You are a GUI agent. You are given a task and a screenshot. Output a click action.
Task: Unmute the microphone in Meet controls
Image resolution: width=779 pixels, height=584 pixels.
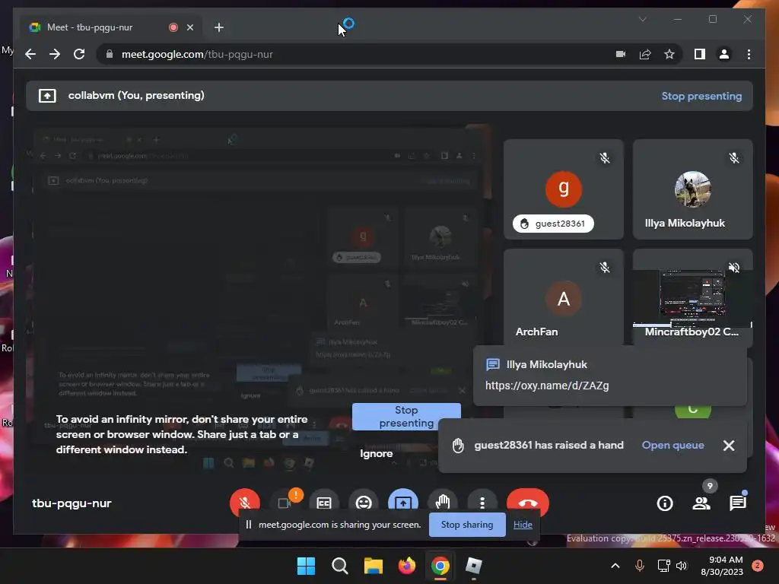coord(244,503)
